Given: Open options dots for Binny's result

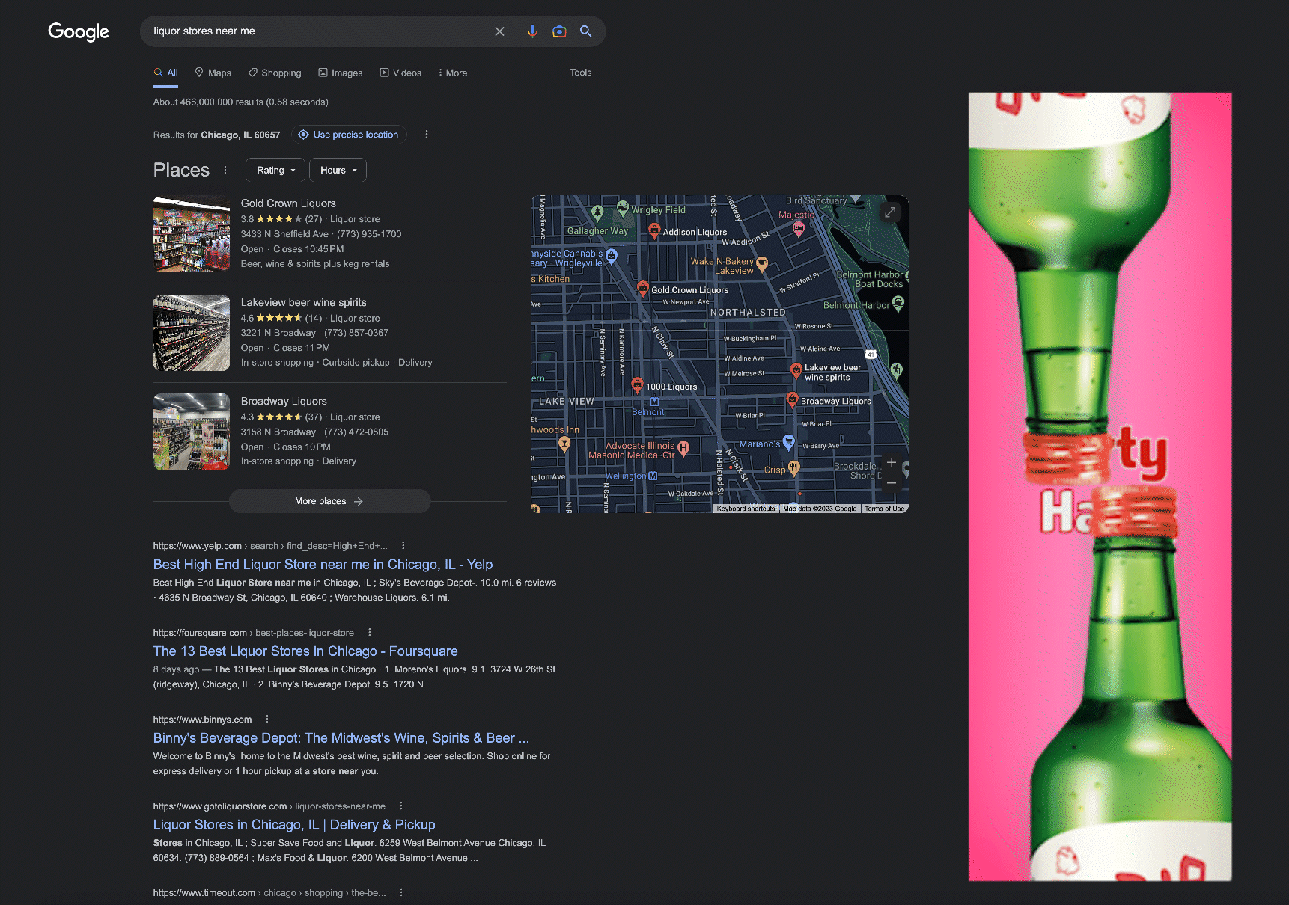Looking at the screenshot, I should point(267,720).
